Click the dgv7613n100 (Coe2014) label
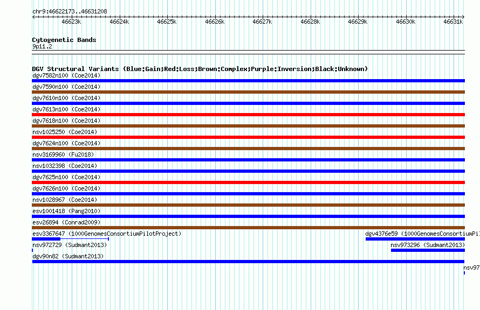The image size is (480, 310). [66, 109]
